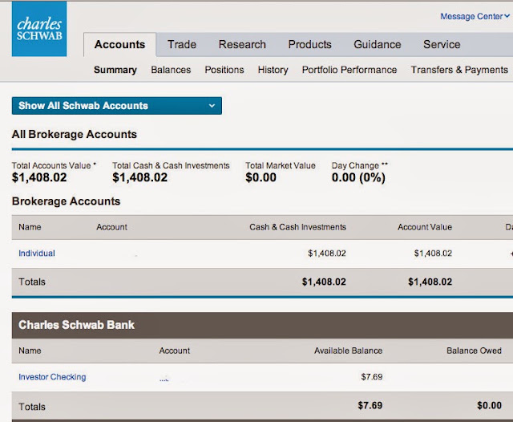This screenshot has height=422, width=513.
Task: Open the Balances page
Action: (171, 70)
